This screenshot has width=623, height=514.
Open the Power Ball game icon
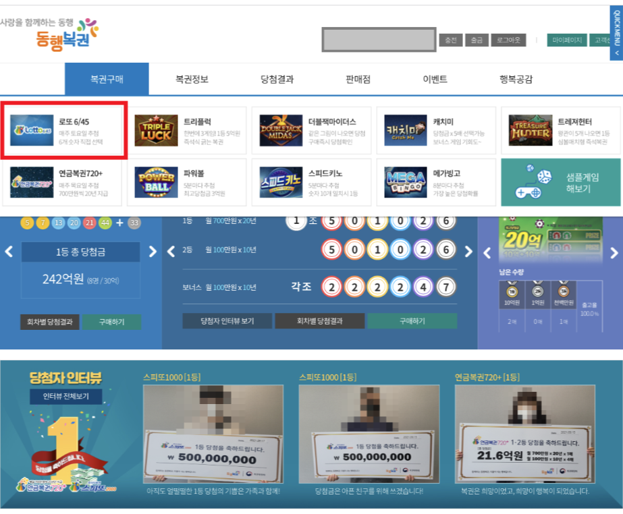[156, 182]
